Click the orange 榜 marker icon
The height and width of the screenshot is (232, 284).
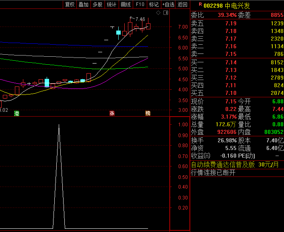(148, 113)
